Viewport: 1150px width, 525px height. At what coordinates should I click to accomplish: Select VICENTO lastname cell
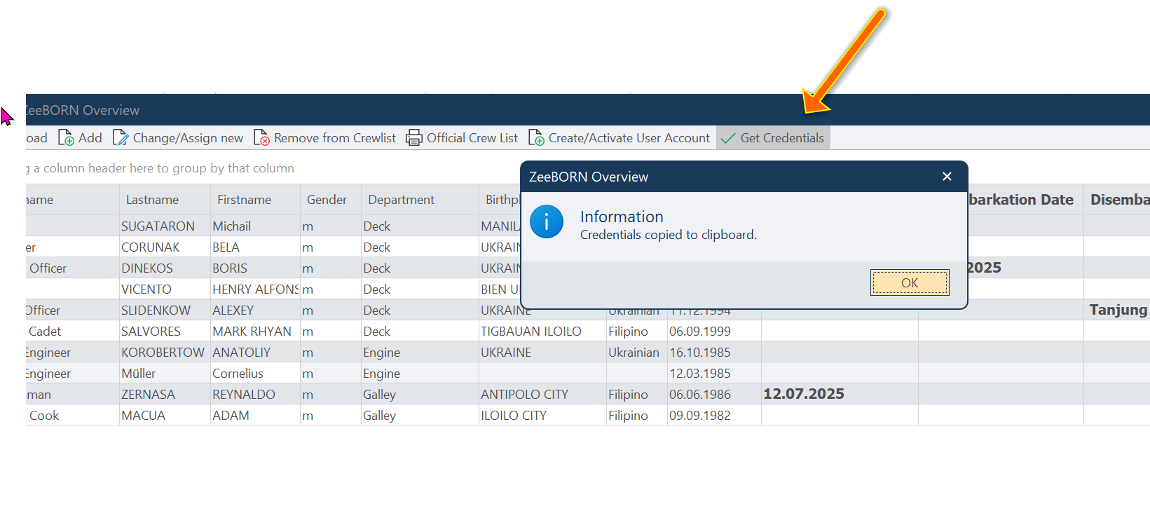click(x=165, y=289)
